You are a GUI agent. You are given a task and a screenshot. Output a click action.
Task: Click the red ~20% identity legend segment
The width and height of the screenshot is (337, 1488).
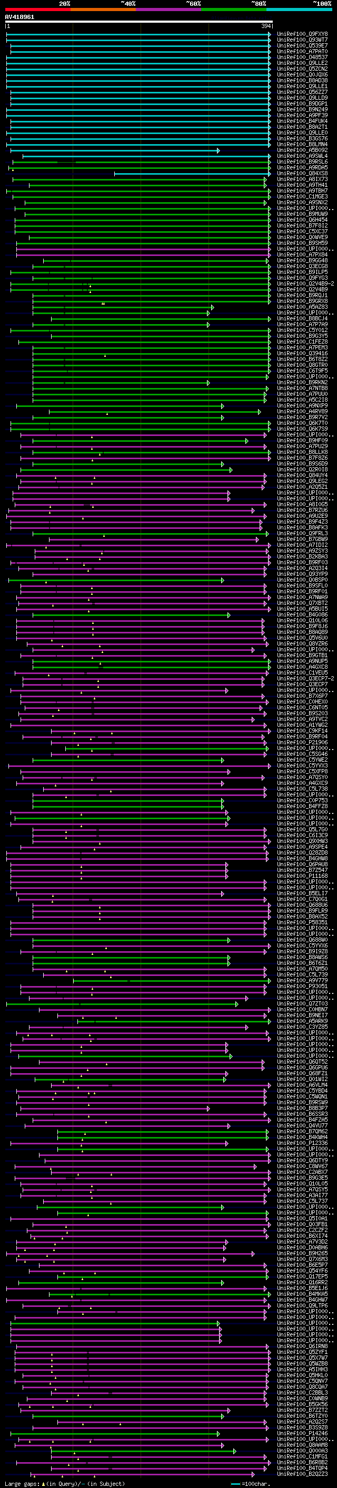coord(37,10)
